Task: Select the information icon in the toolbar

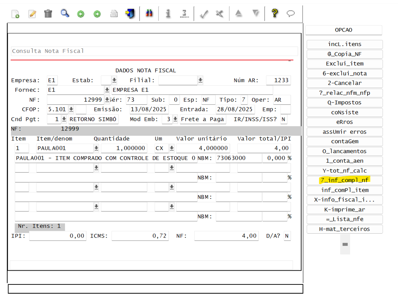Action: (x=168, y=13)
